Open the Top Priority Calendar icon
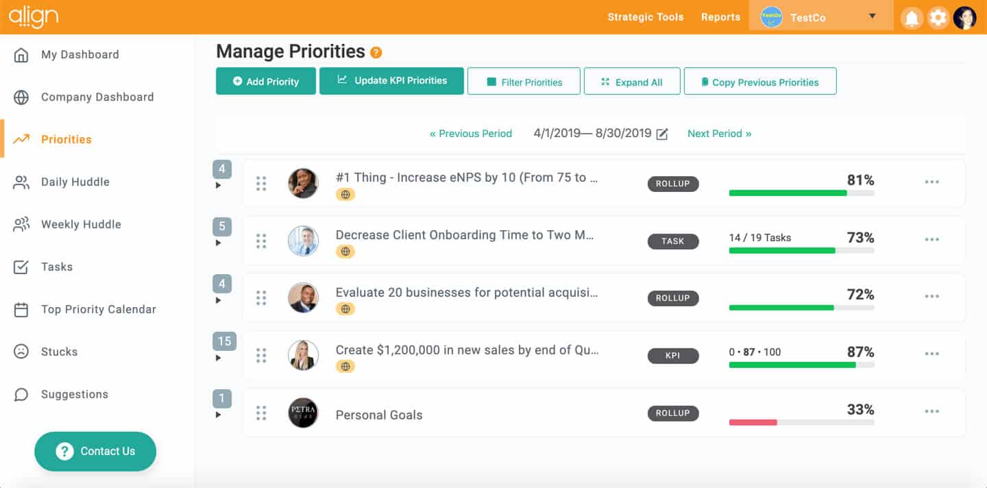987x488 pixels. (x=21, y=309)
